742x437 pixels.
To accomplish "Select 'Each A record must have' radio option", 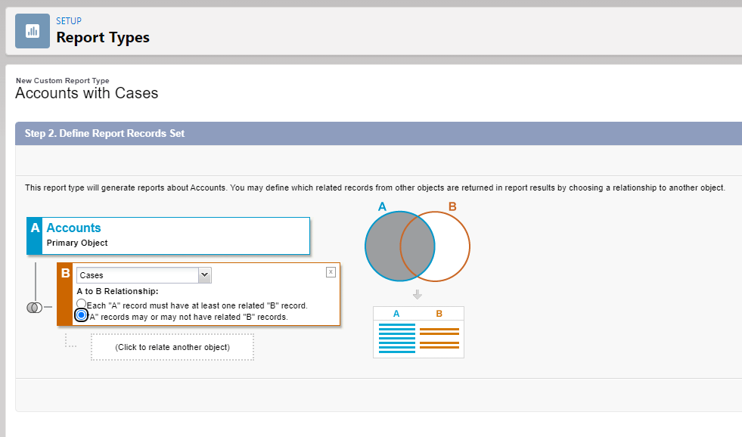I will tap(82, 305).
